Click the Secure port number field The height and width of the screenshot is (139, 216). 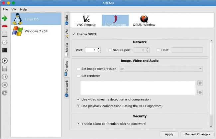pos(140,50)
